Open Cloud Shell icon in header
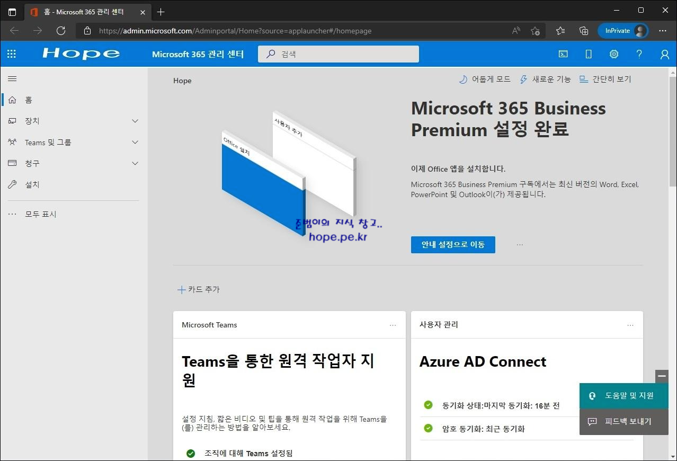 [563, 54]
